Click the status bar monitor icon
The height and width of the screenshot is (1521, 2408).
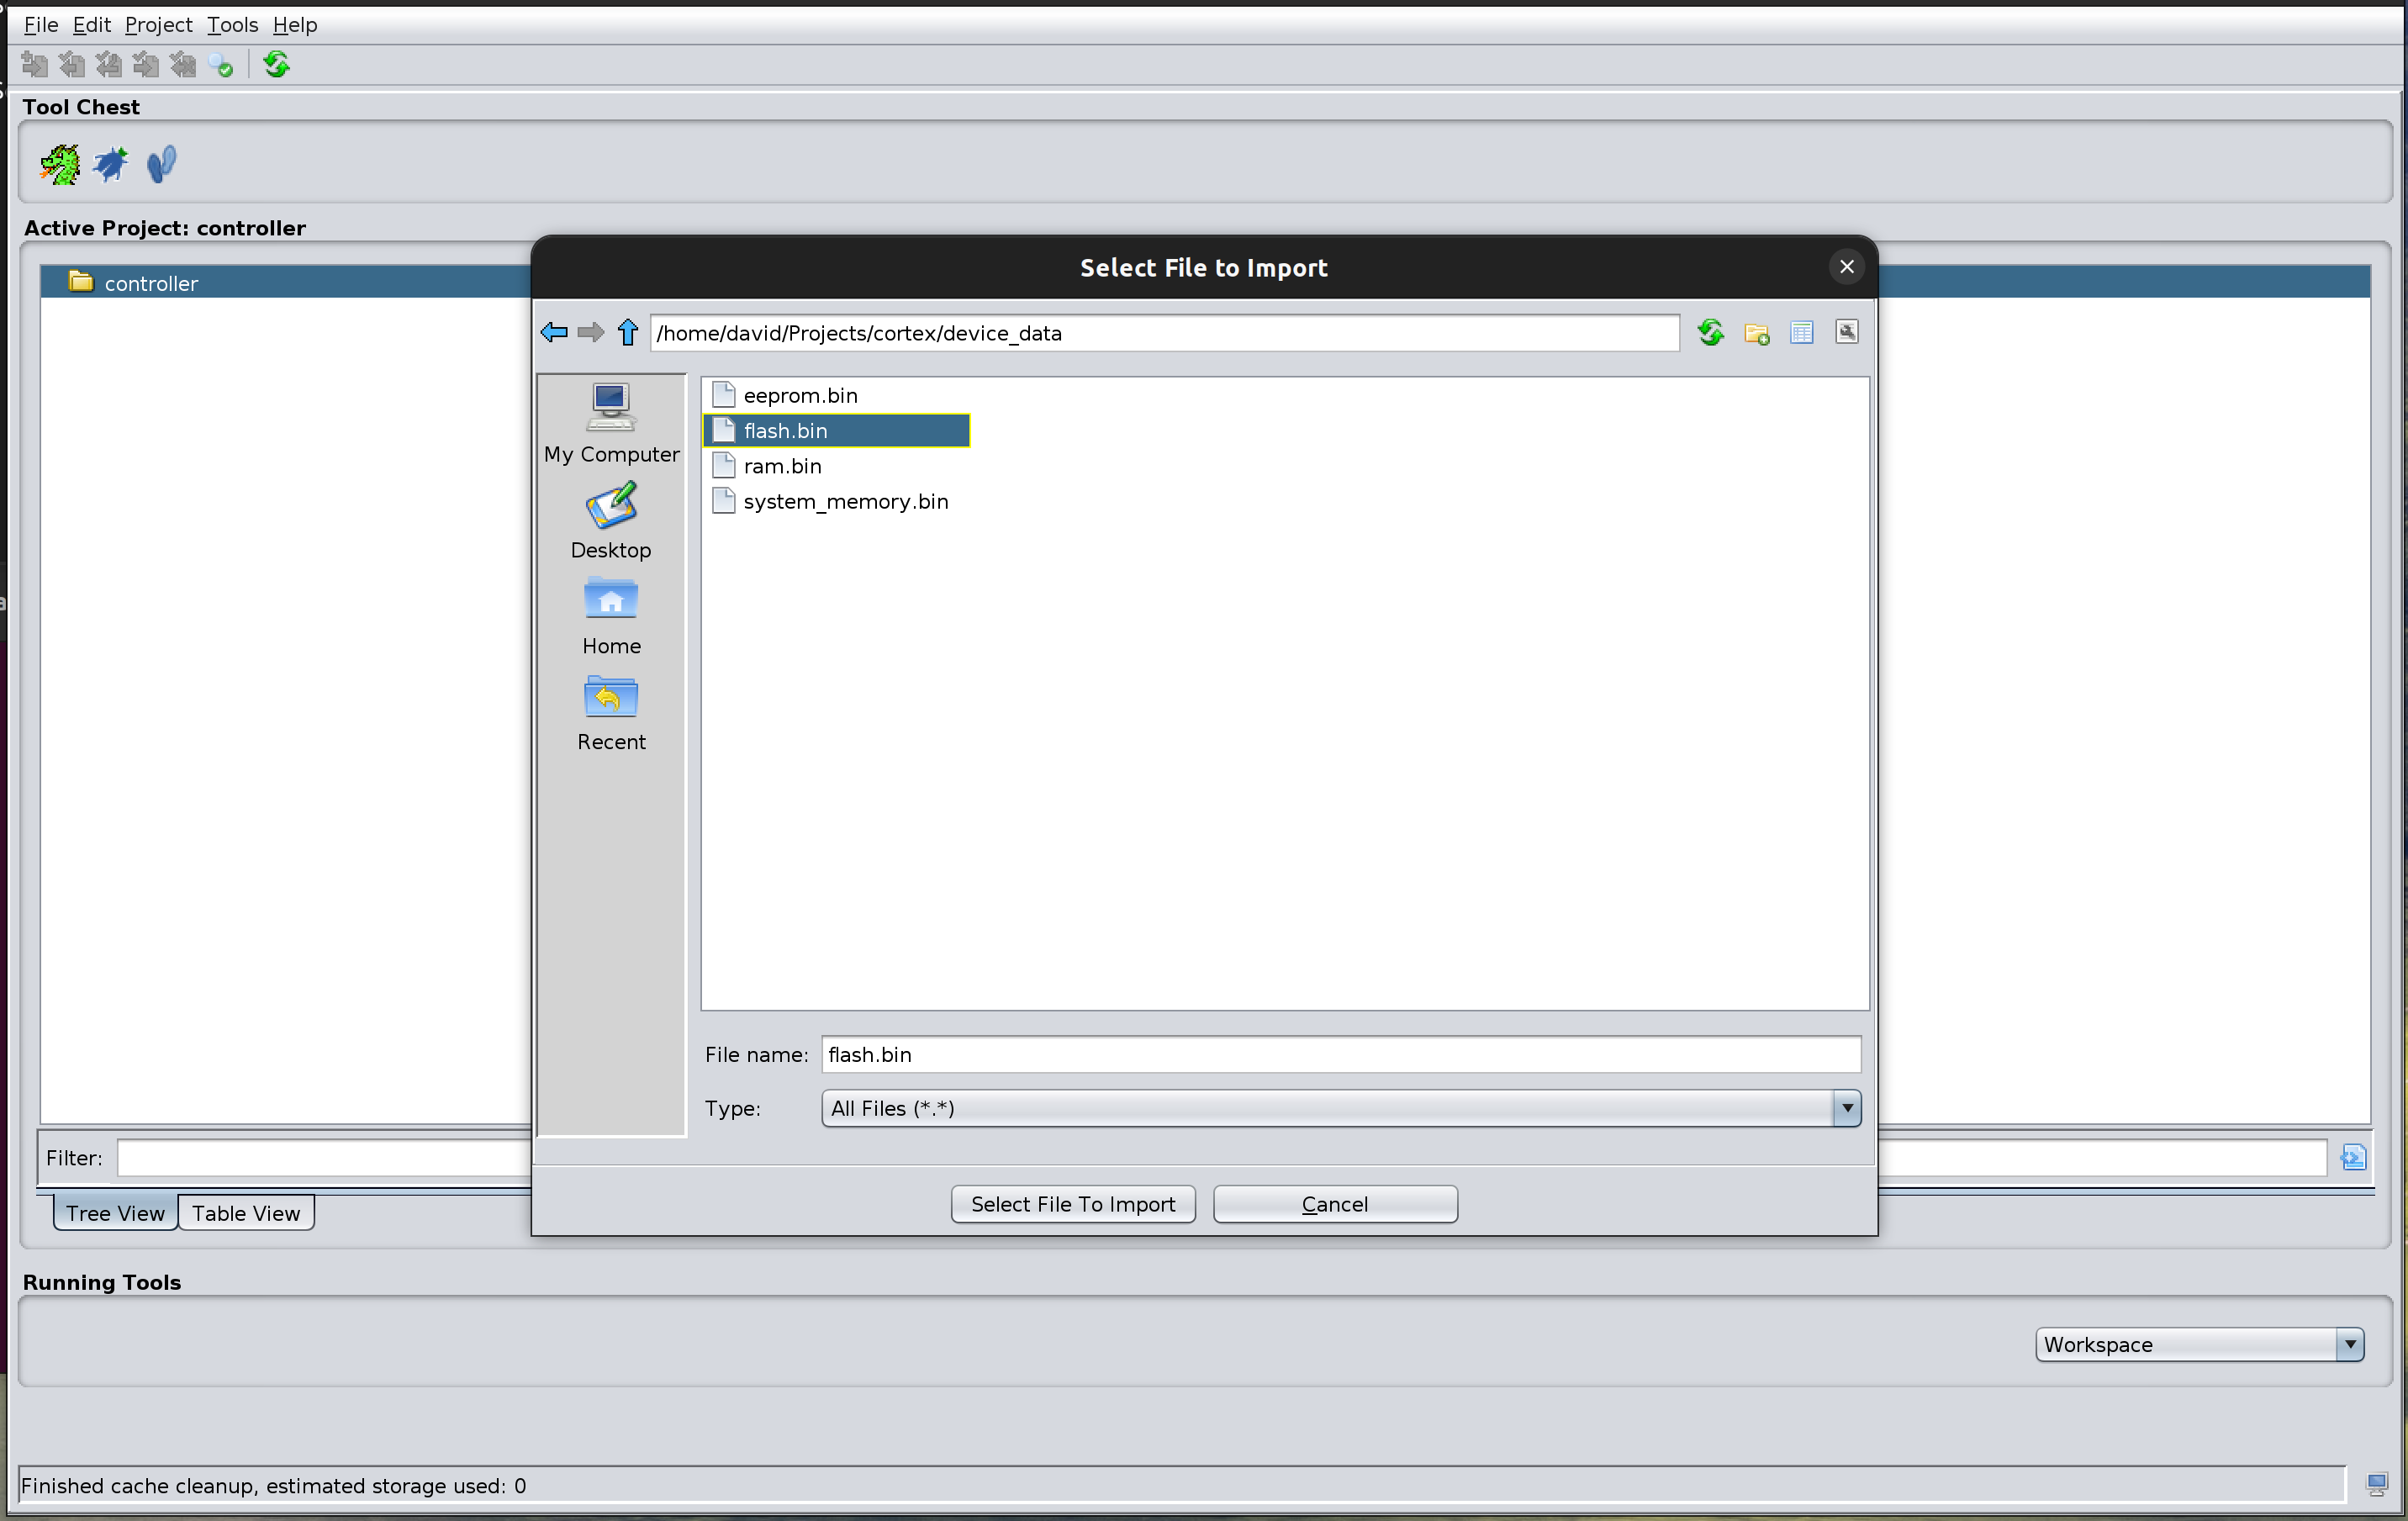2377,1484
